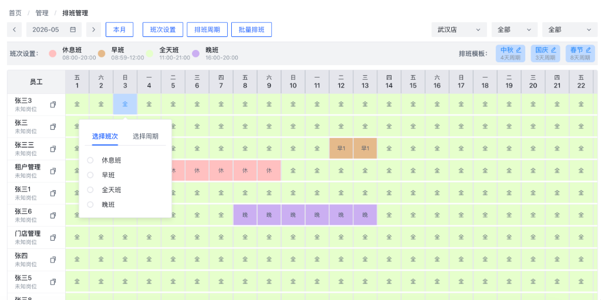Image resolution: width=601 pixels, height=300 pixels.
Task: Go to previous month arrow
Action: pyautogui.click(x=14, y=29)
